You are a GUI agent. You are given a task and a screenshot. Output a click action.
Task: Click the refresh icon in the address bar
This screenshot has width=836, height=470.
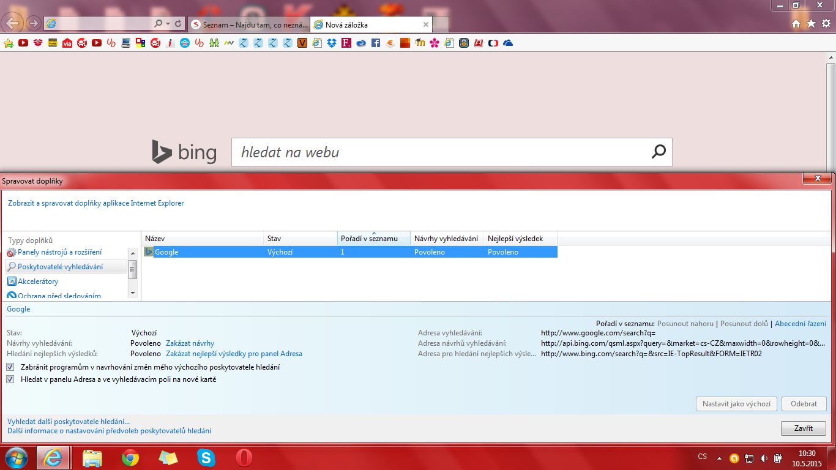coord(178,23)
